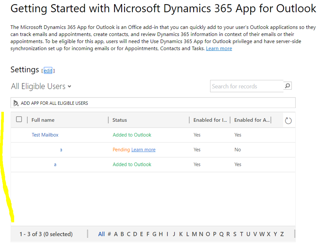Focus the Search for records box
Screen dimensions: 321x248
click(x=247, y=86)
